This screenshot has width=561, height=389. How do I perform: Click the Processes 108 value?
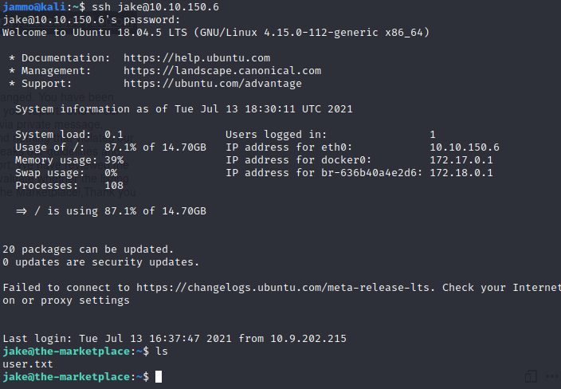114,186
